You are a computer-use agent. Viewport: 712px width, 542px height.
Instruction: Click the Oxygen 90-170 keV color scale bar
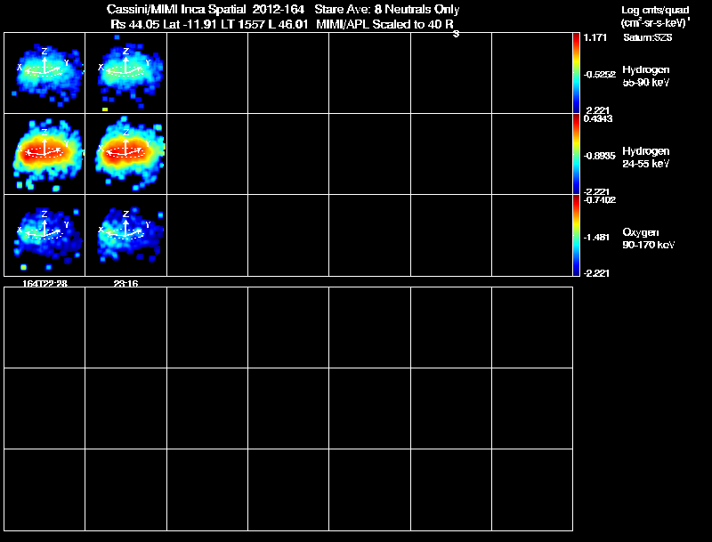[x=576, y=235]
